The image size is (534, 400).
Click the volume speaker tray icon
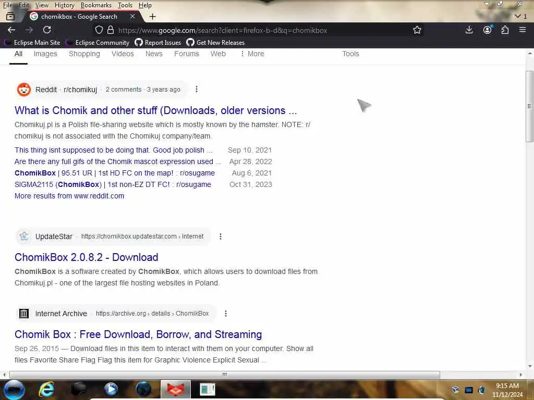pyautogui.click(x=481, y=390)
